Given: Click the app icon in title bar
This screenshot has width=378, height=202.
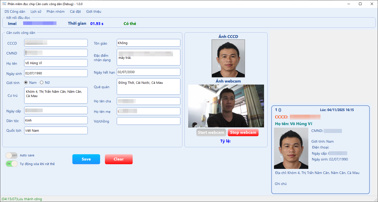Looking at the screenshot, I should [4, 4].
